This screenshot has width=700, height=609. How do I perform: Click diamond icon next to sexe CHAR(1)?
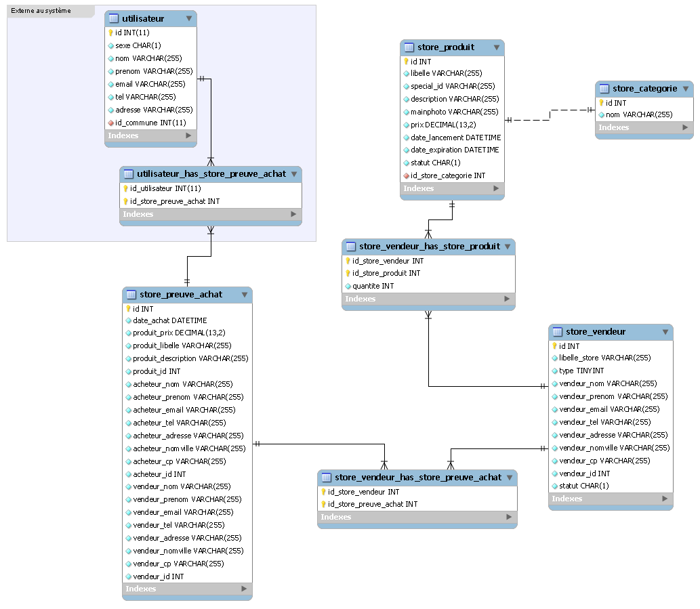(x=110, y=45)
